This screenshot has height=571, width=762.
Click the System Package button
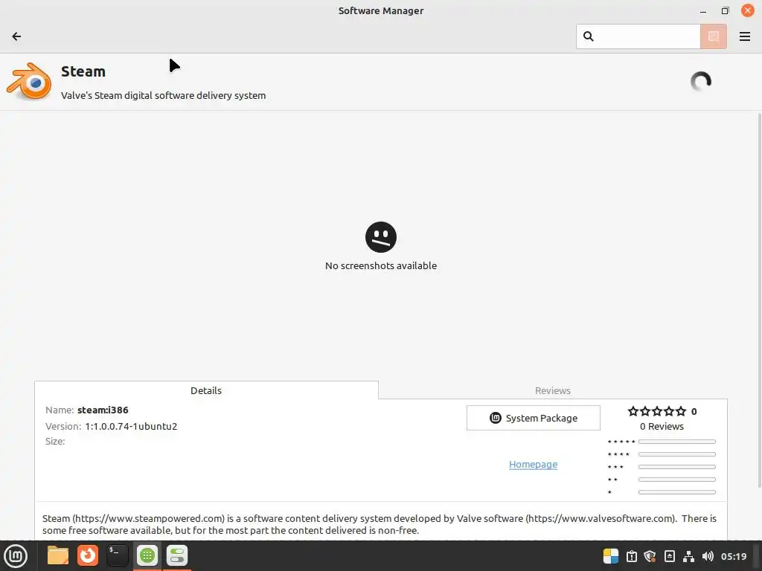pos(533,418)
